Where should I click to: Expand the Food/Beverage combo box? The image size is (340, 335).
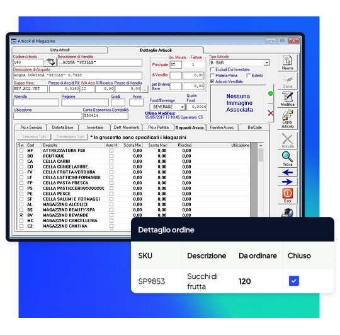[x=183, y=107]
